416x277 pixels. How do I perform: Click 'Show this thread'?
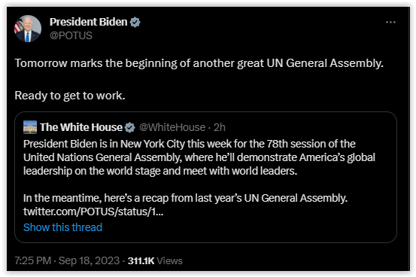(63, 227)
